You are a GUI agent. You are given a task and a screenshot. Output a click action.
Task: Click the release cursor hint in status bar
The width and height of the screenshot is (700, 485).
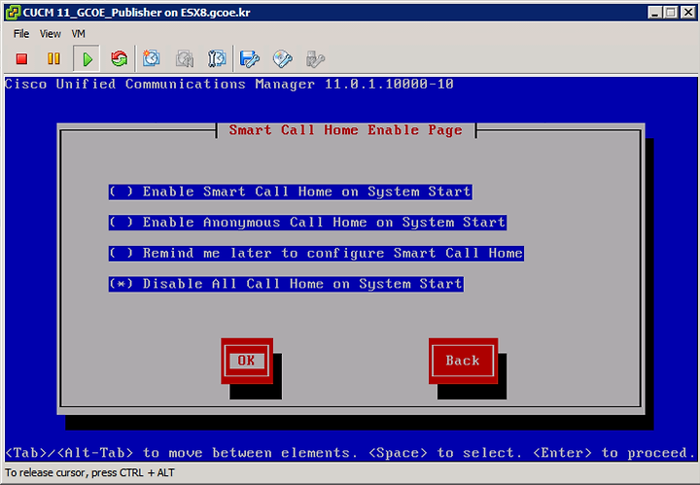89,472
